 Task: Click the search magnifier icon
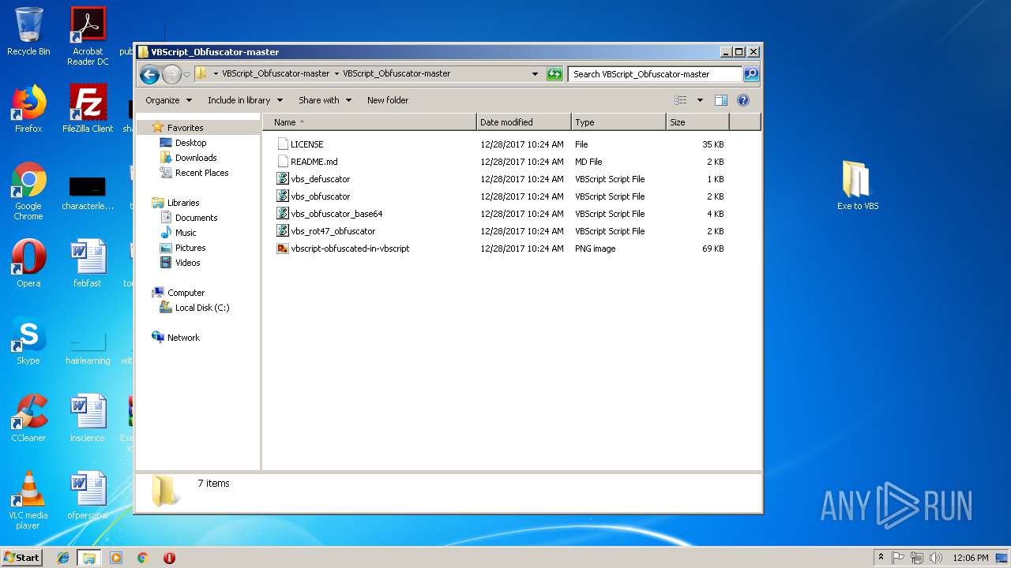coord(751,74)
